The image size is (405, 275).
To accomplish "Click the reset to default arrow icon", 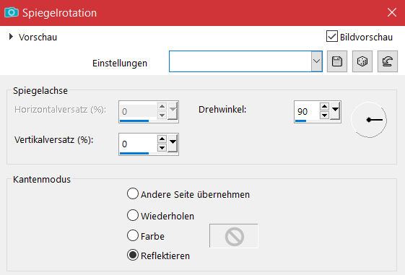I will pos(388,61).
